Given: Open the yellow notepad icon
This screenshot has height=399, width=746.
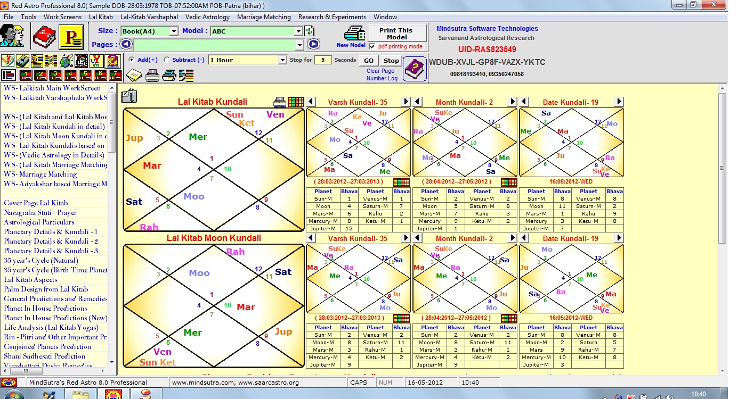Looking at the screenshot, I should coord(134,75).
